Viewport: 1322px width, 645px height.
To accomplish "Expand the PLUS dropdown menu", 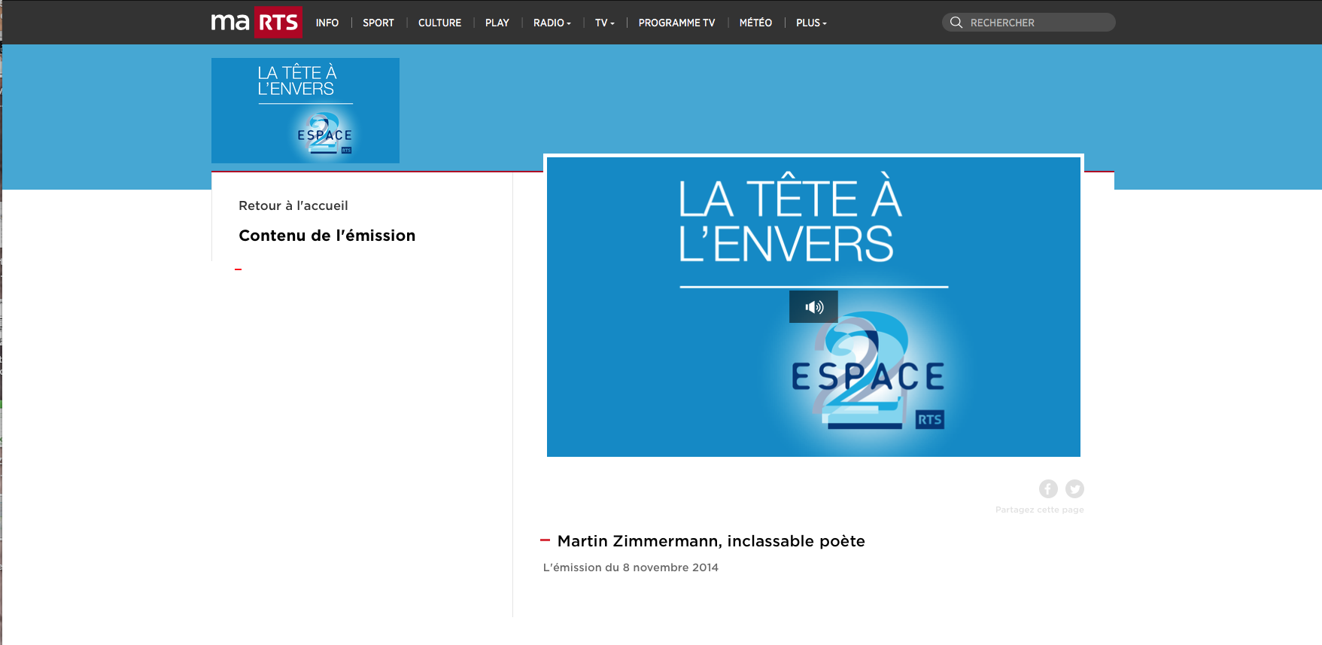I will tap(811, 23).
